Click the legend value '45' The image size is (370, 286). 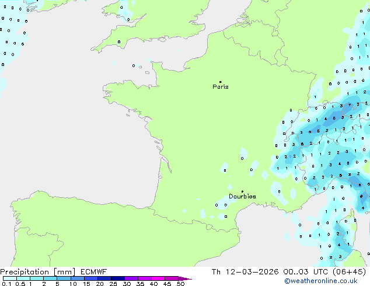(x=167, y=284)
